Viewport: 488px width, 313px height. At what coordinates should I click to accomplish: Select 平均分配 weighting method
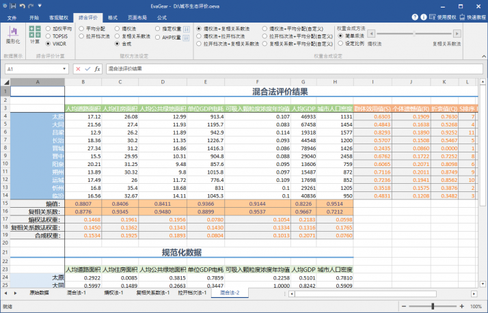(92, 29)
